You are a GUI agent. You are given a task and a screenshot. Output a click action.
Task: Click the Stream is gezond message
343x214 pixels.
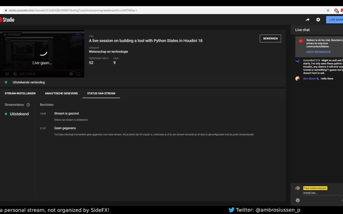point(66,114)
